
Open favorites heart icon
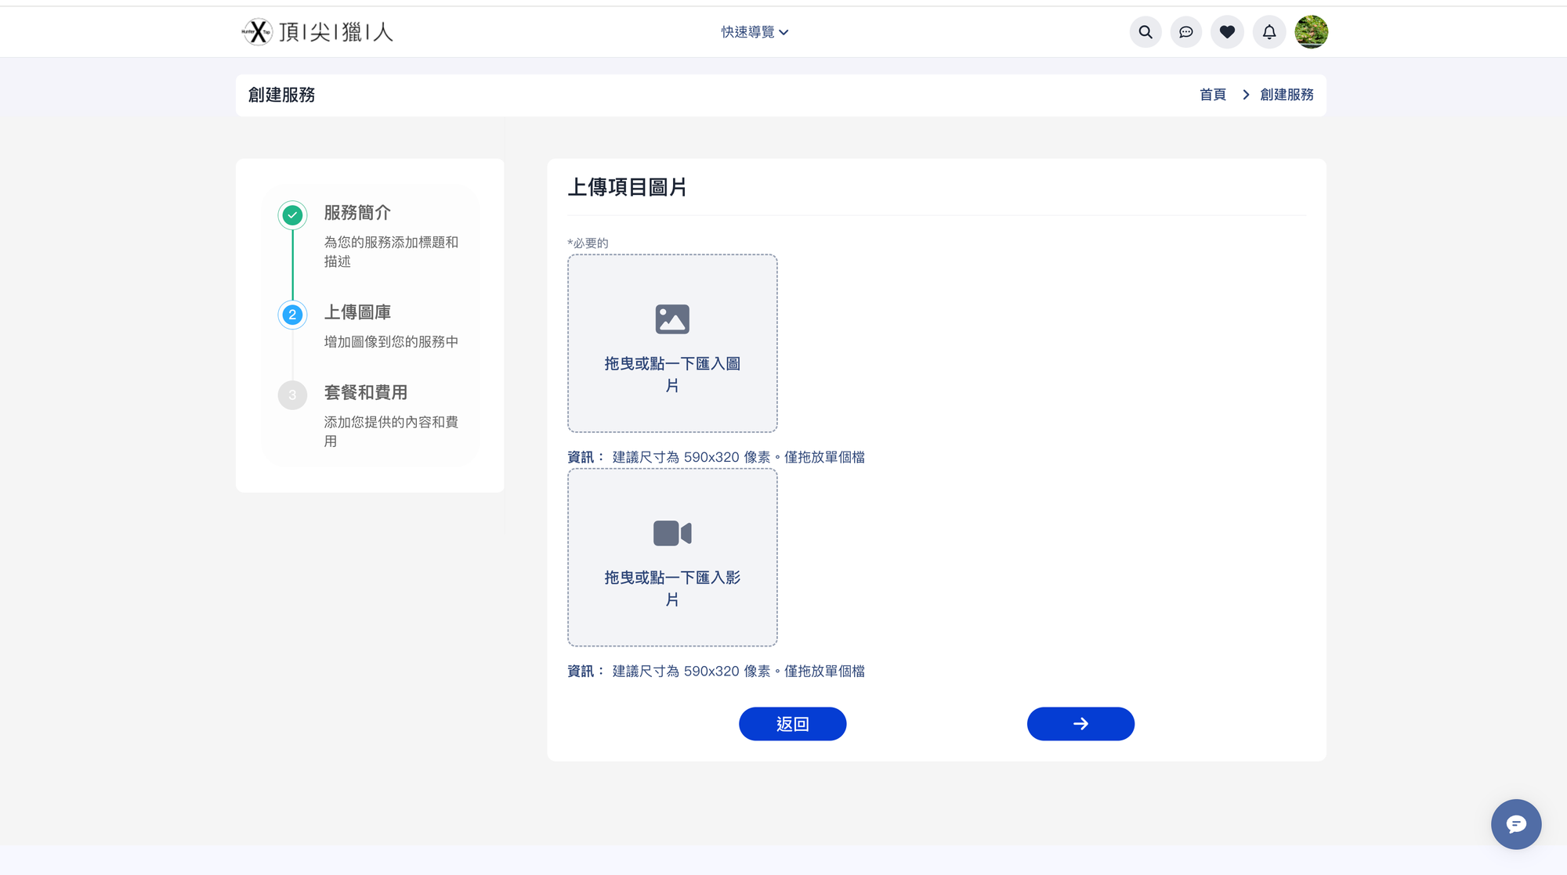coord(1227,32)
